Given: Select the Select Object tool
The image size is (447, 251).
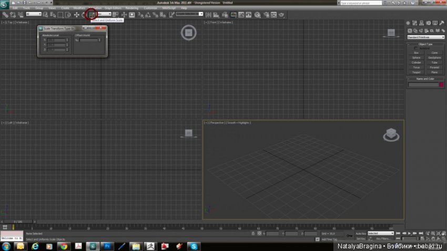Looking at the screenshot, I should (x=45, y=15).
